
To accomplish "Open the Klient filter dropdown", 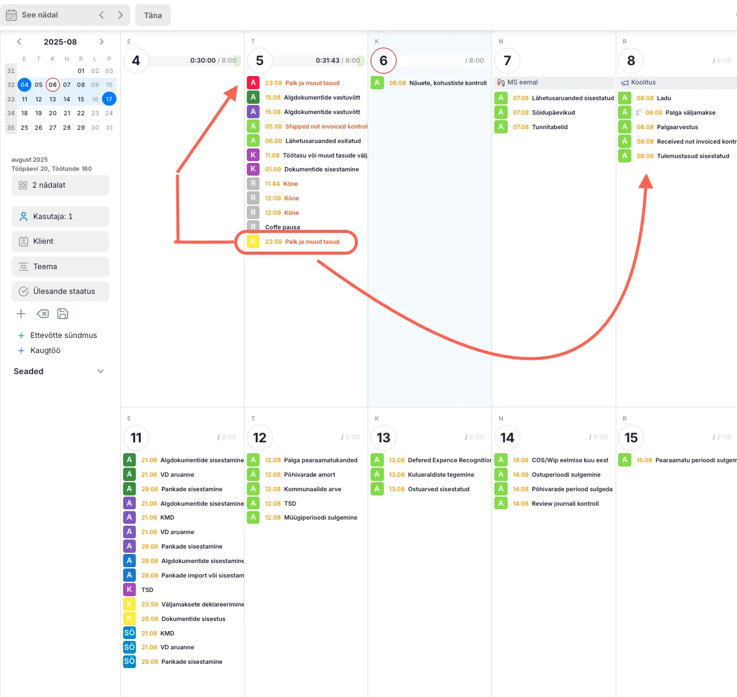I will [x=60, y=241].
